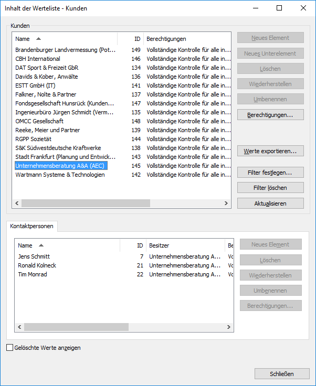Clear filter with Filter löschen
This screenshot has height=386, width=316.
270,188
